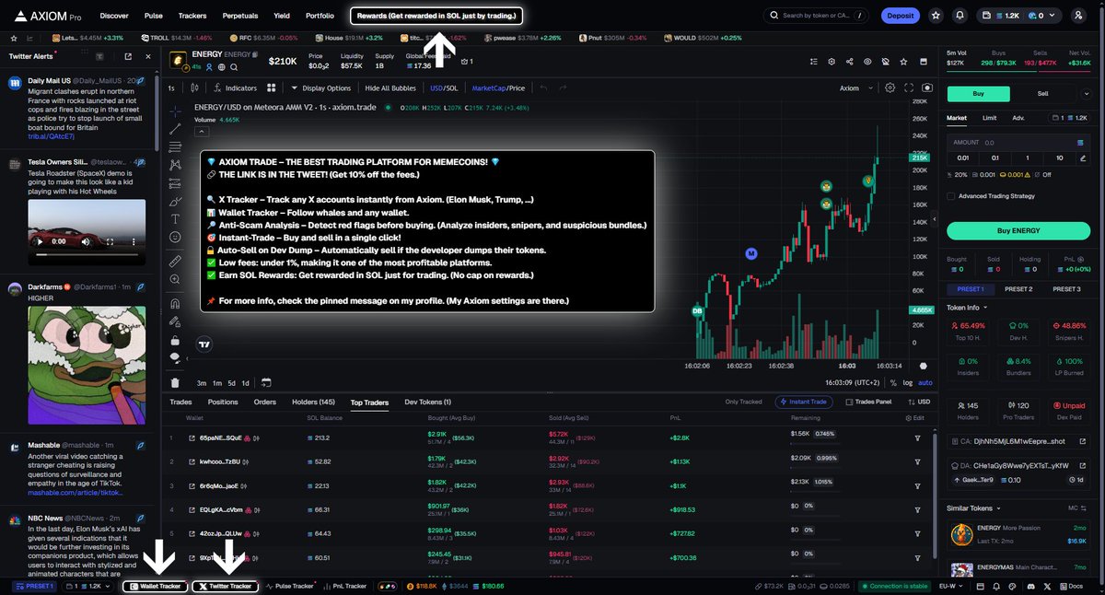Open the Wallet Tracker button

pyautogui.click(x=157, y=586)
